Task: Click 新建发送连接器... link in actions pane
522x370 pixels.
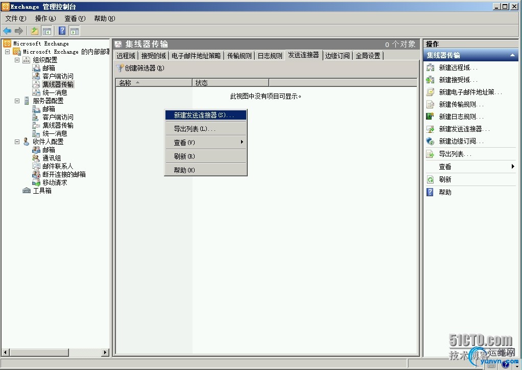Action: [x=464, y=129]
